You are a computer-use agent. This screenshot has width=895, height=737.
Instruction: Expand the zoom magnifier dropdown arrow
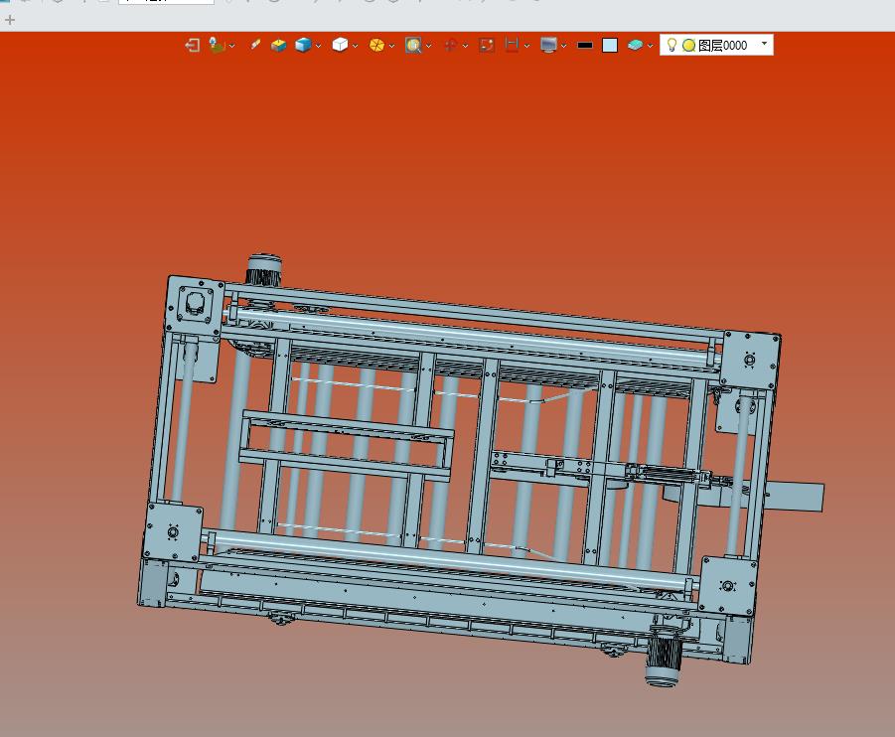[429, 46]
